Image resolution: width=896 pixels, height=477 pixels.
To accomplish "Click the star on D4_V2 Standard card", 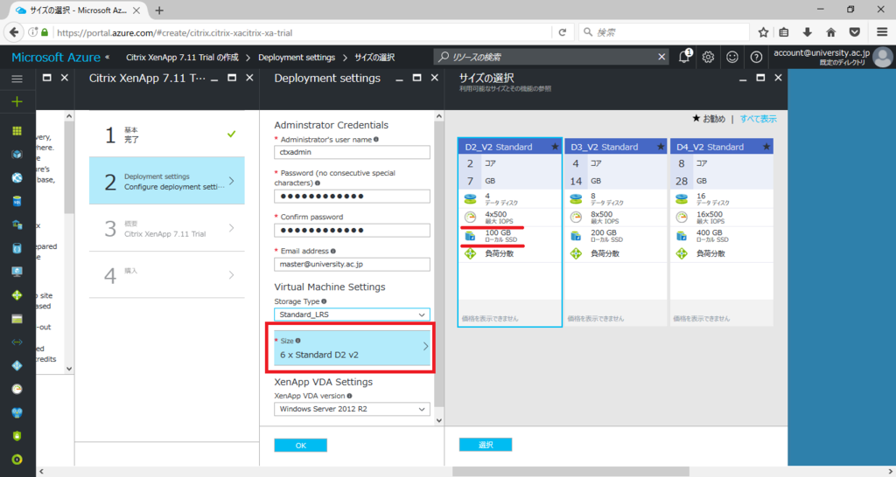I will click(x=766, y=147).
